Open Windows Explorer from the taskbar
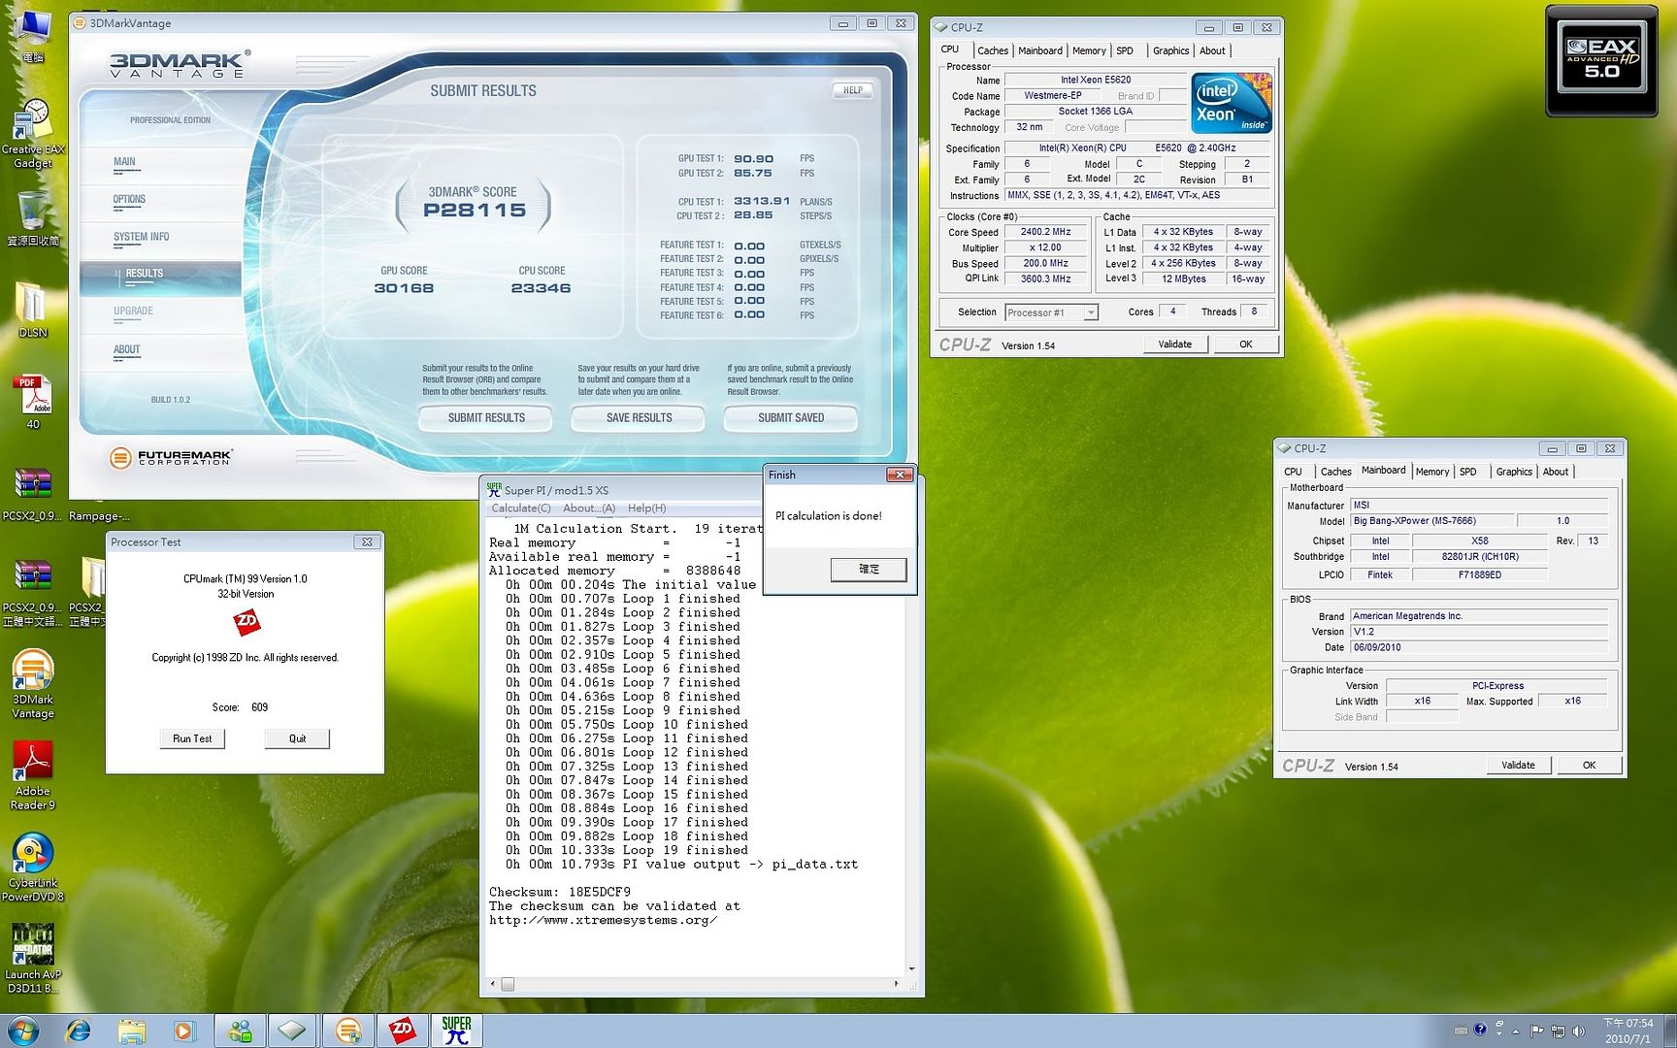 pos(132,1031)
